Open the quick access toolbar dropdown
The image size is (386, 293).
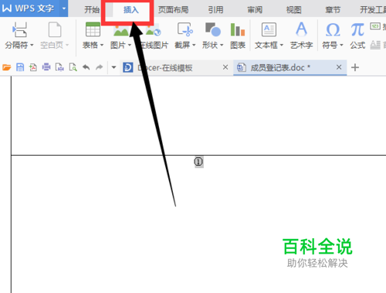tap(113, 68)
